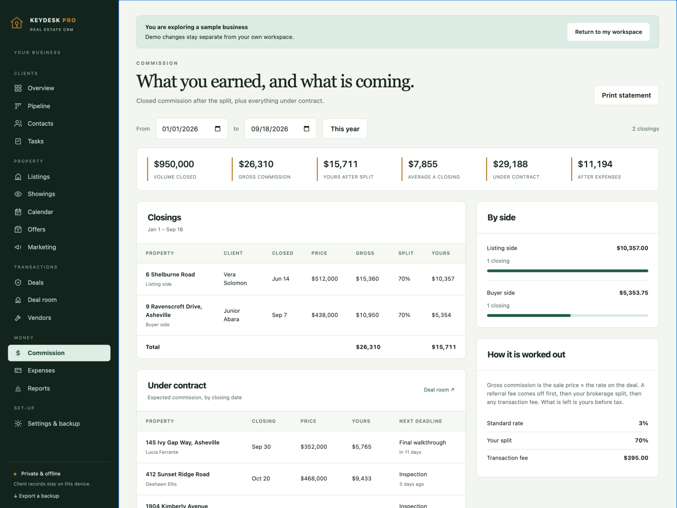Image resolution: width=677 pixels, height=508 pixels.
Task: Select the 9 Ravenscroft Drive, Asheville row
Action: click(x=301, y=315)
